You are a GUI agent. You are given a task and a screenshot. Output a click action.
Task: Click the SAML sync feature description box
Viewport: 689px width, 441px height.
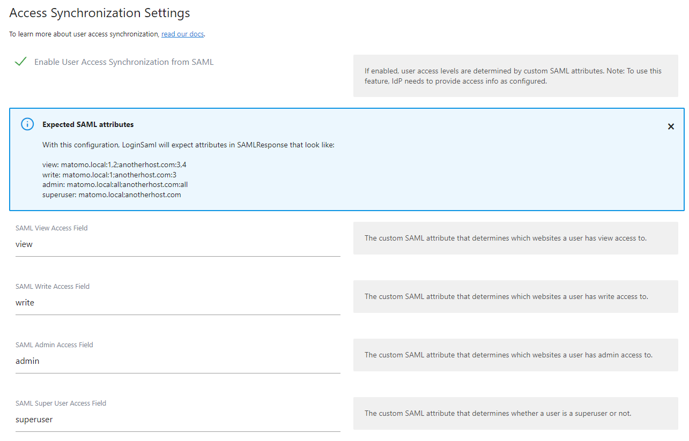point(515,76)
